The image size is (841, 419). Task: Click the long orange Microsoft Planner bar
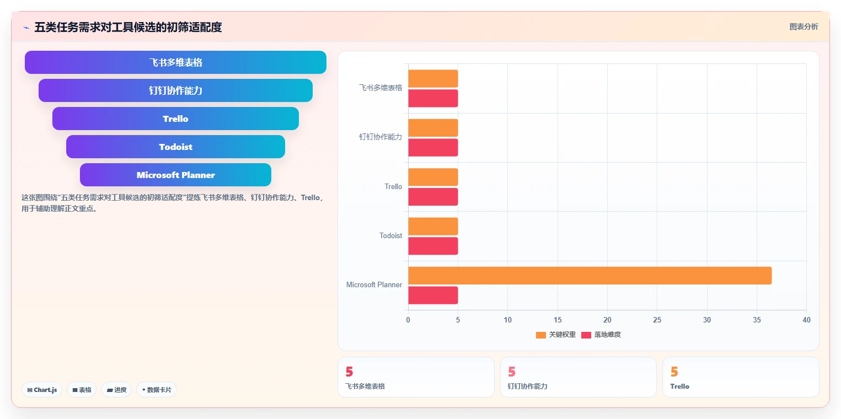pos(590,276)
